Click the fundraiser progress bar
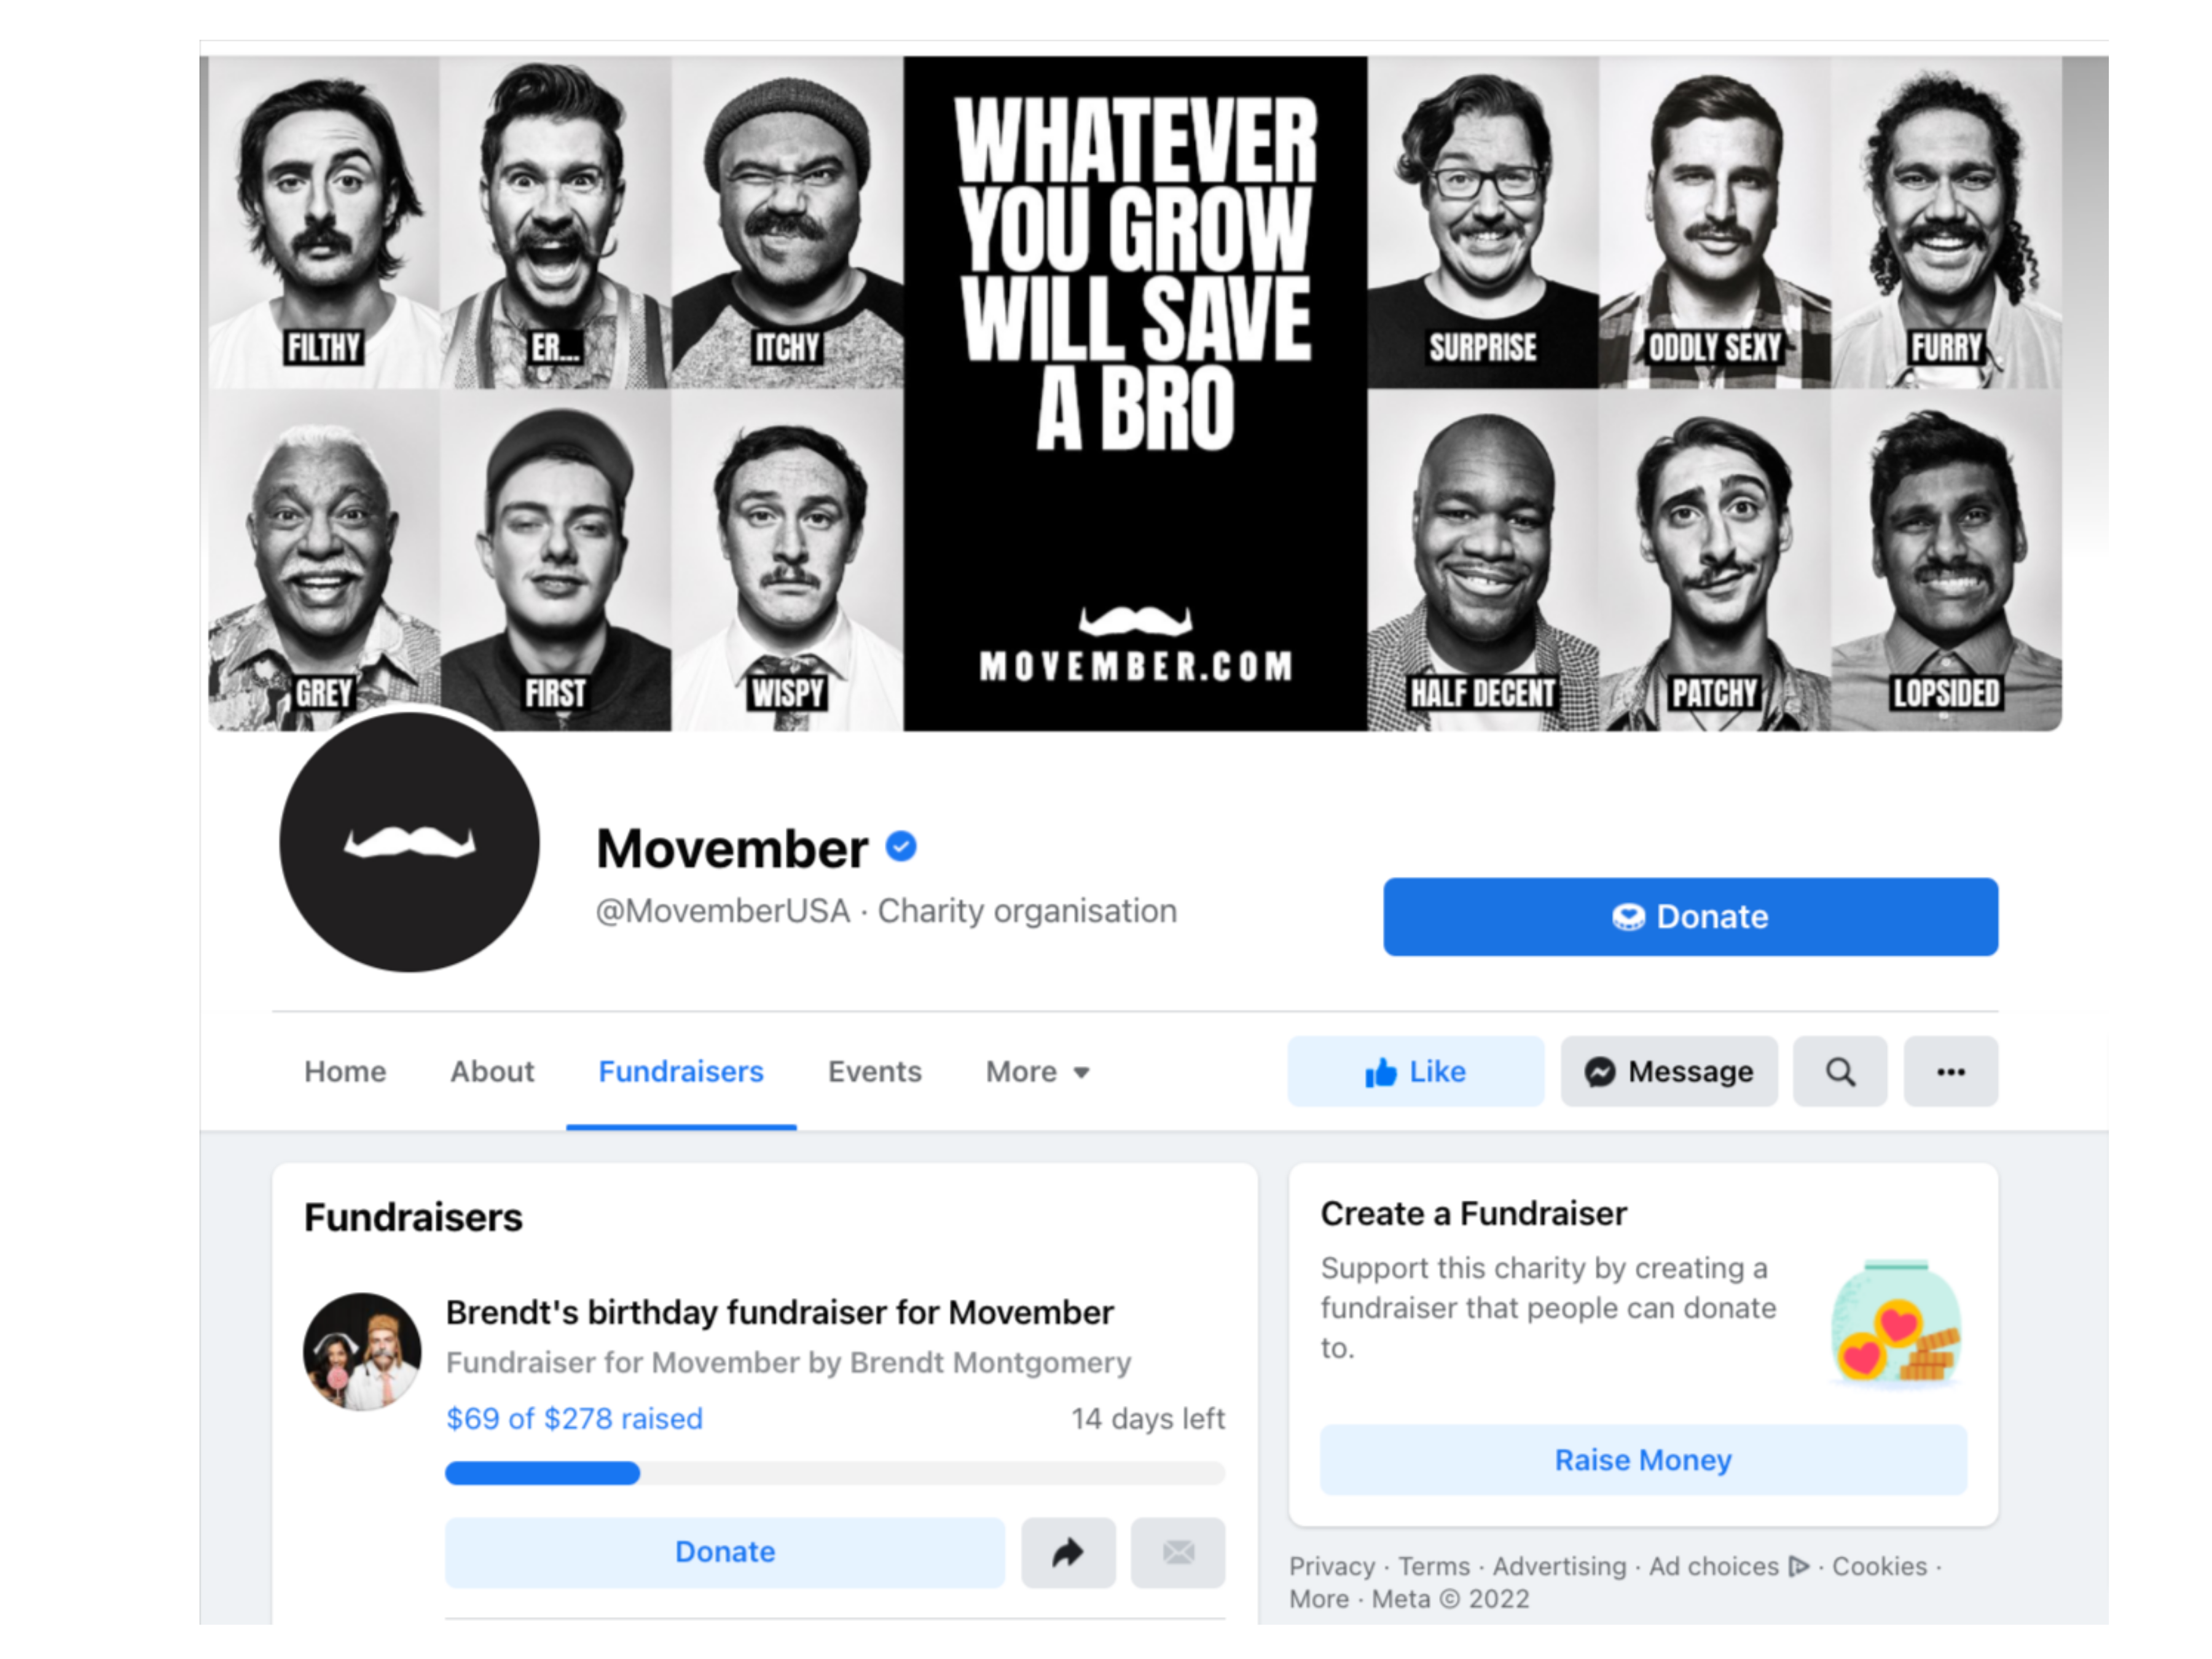2212x1659 pixels. click(835, 1472)
